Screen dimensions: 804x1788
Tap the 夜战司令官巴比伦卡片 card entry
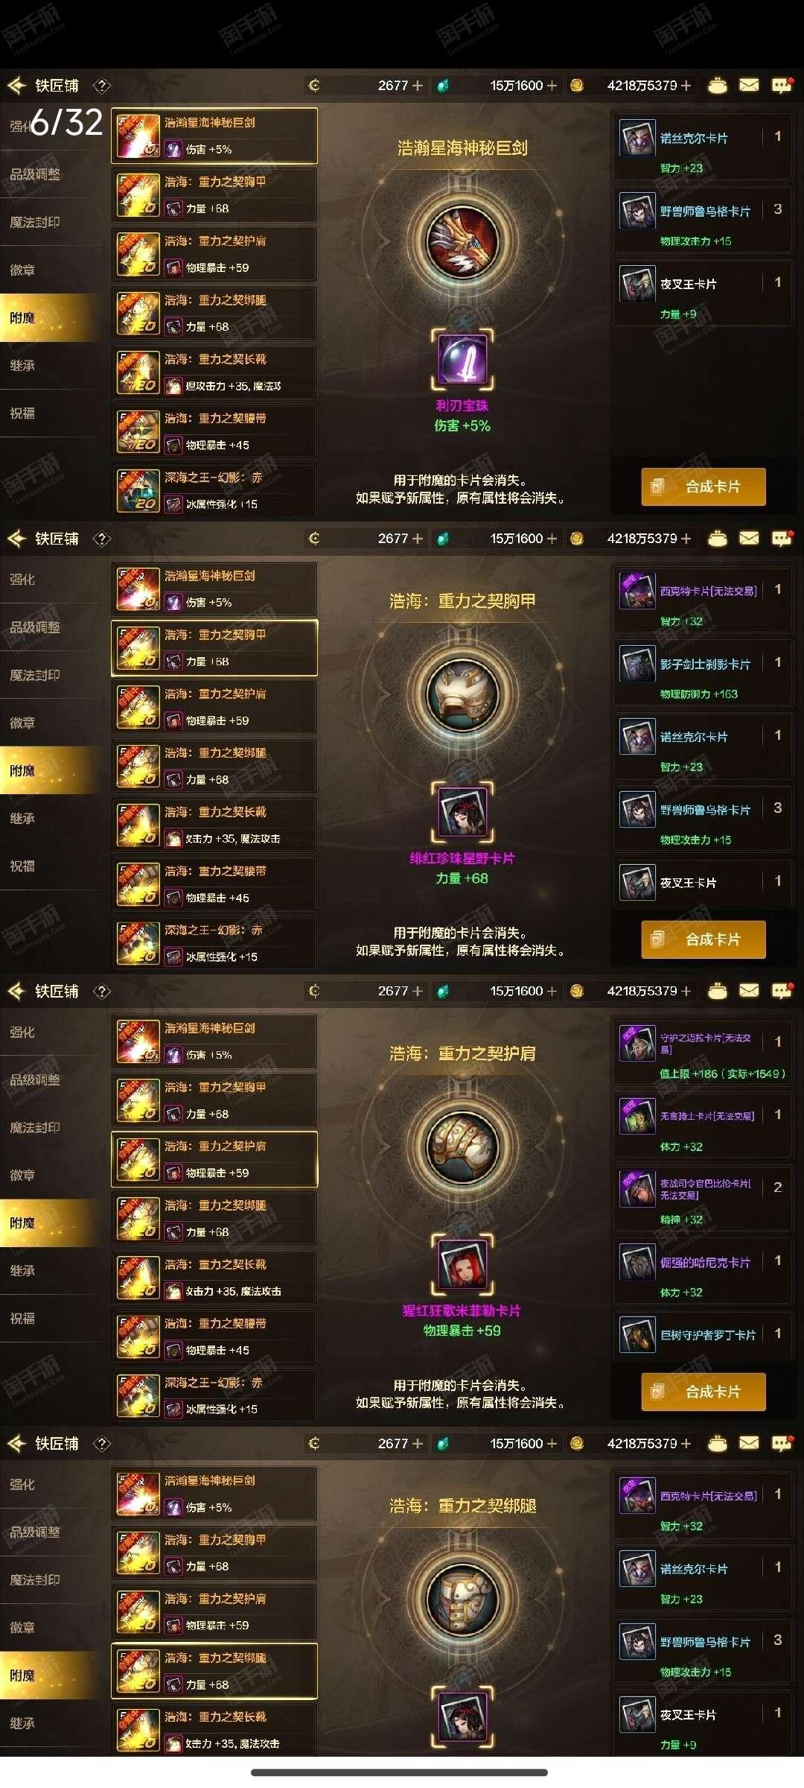[x=703, y=1199]
